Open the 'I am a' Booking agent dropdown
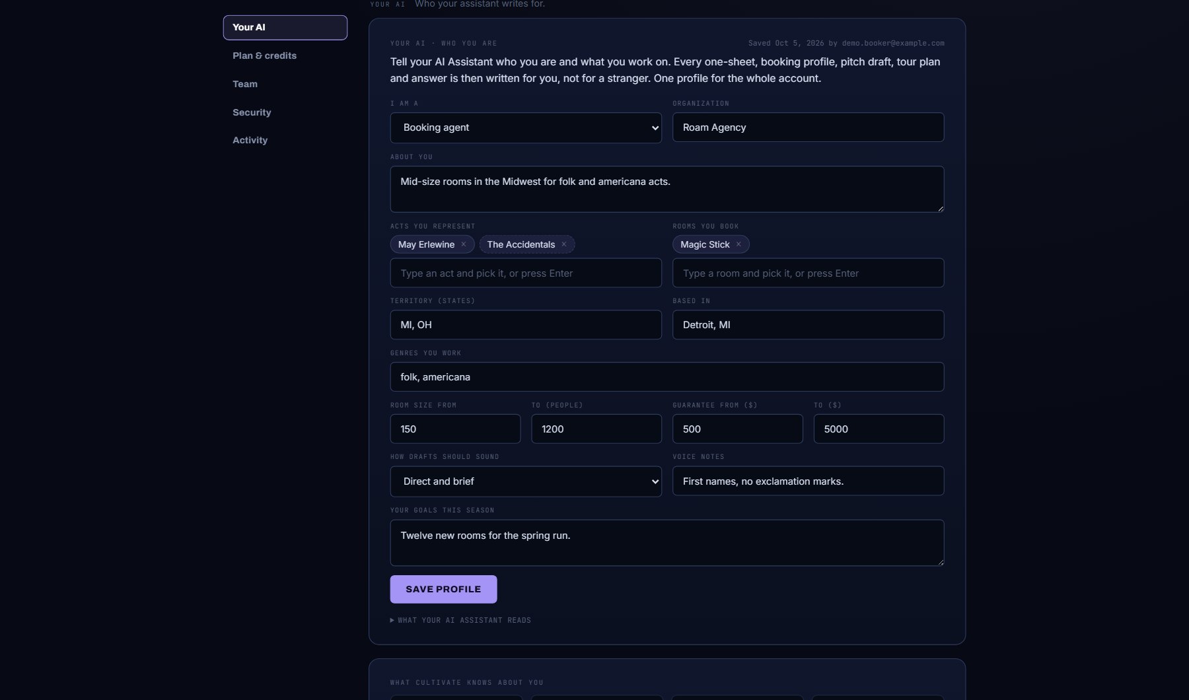The image size is (1189, 700). click(526, 127)
